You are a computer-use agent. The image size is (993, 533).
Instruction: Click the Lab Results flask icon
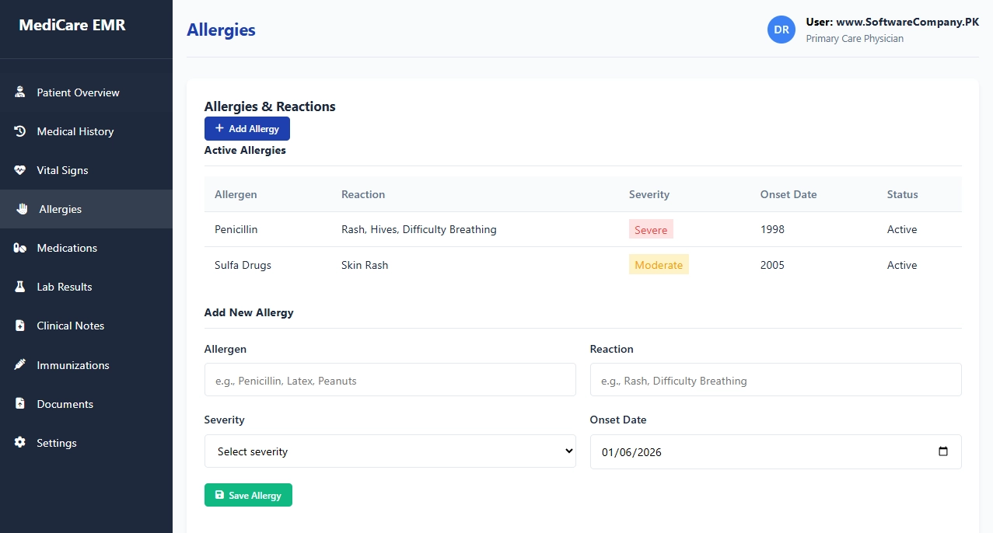20,287
